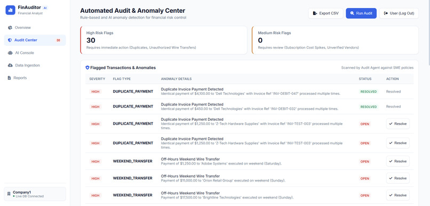Click the ANOMALY DETAILS column header
This screenshot has width=430, height=206.
(x=176, y=79)
